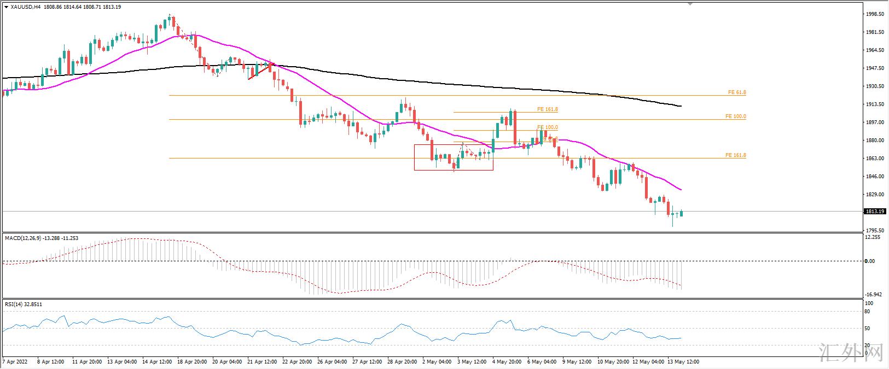The image size is (889, 369).
Task: Click the 13 May 12:00 time label
Action: coord(683,361)
